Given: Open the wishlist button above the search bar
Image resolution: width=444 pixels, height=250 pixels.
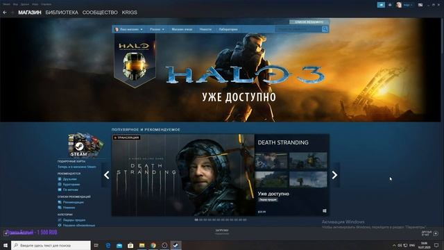Looking at the screenshot, I should 309,22.
